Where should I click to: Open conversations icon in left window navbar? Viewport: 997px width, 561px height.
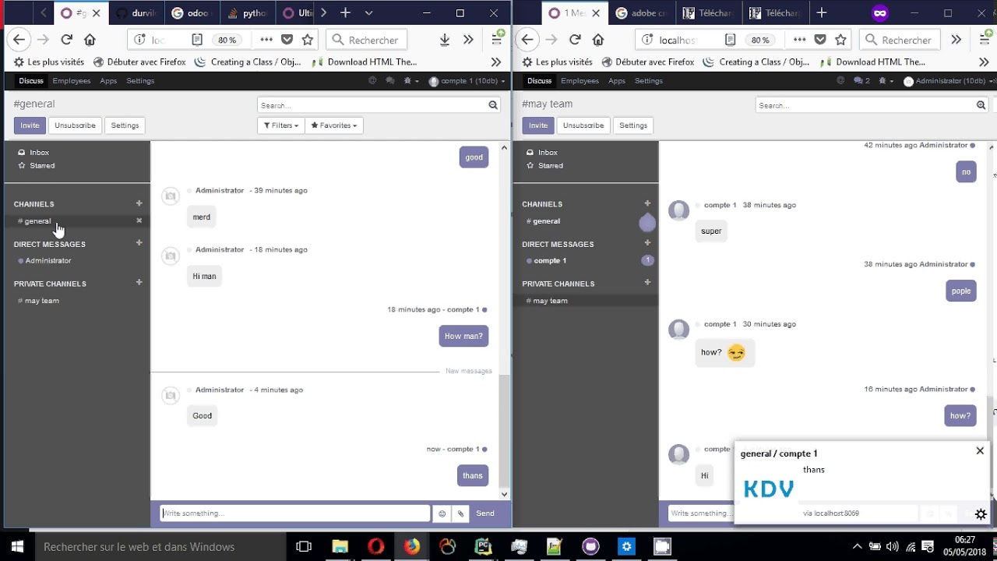tap(389, 81)
